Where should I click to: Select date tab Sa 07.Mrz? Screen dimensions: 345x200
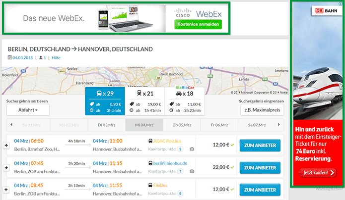[x=257, y=125]
